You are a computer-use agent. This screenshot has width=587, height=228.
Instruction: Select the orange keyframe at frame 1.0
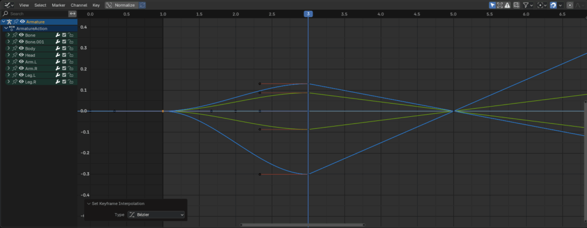163,111
